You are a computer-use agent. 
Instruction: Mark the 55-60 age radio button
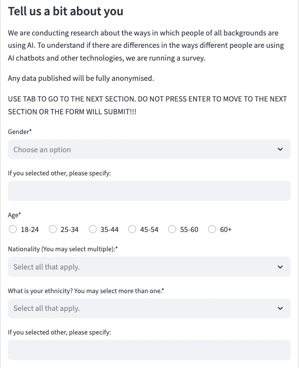[x=173, y=229]
